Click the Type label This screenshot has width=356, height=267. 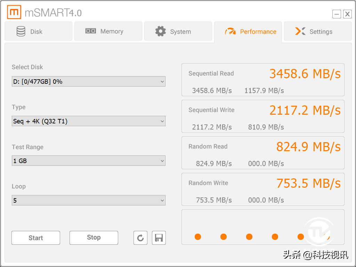tap(19, 107)
